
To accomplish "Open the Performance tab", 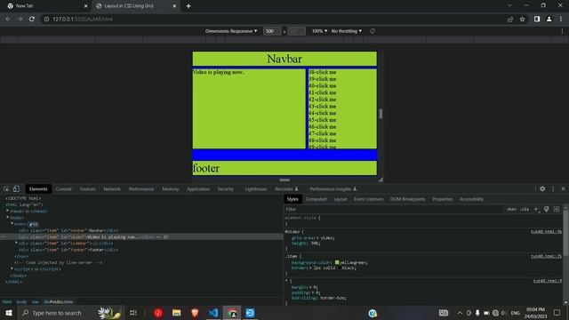I will point(141,189).
